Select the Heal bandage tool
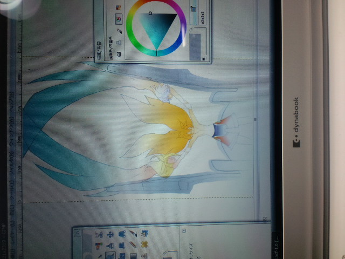The image size is (345, 259). (144, 244)
